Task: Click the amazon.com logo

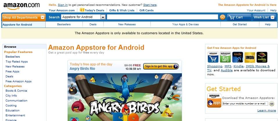Action: 21,6
